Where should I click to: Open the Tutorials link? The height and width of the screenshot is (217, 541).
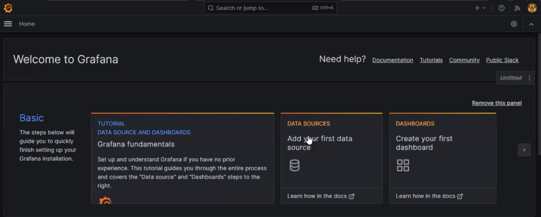tap(431, 60)
